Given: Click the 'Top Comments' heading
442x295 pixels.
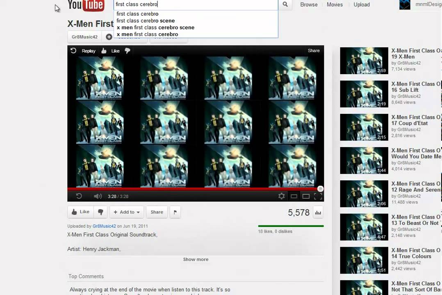Looking at the screenshot, I should (86, 277).
